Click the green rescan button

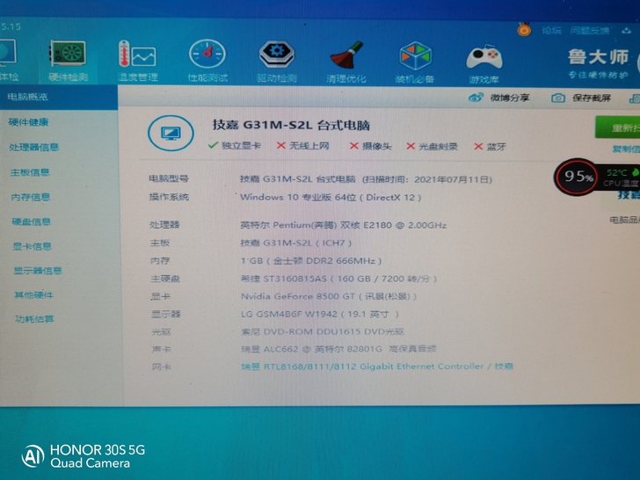617,127
